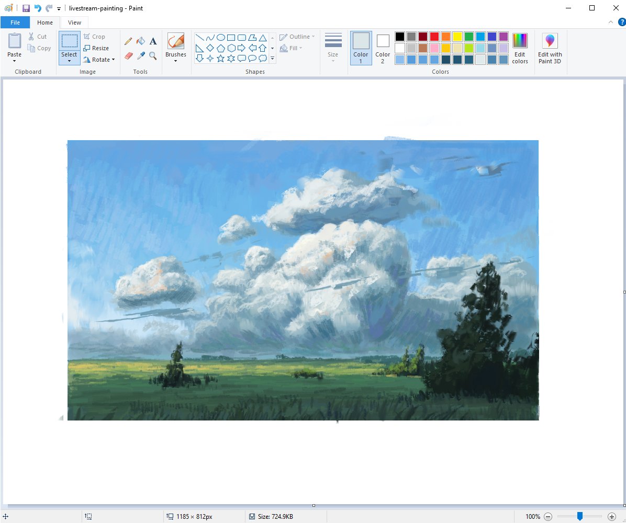Activate Color 1 foreground selector
This screenshot has width=626, height=523.
pos(361,48)
